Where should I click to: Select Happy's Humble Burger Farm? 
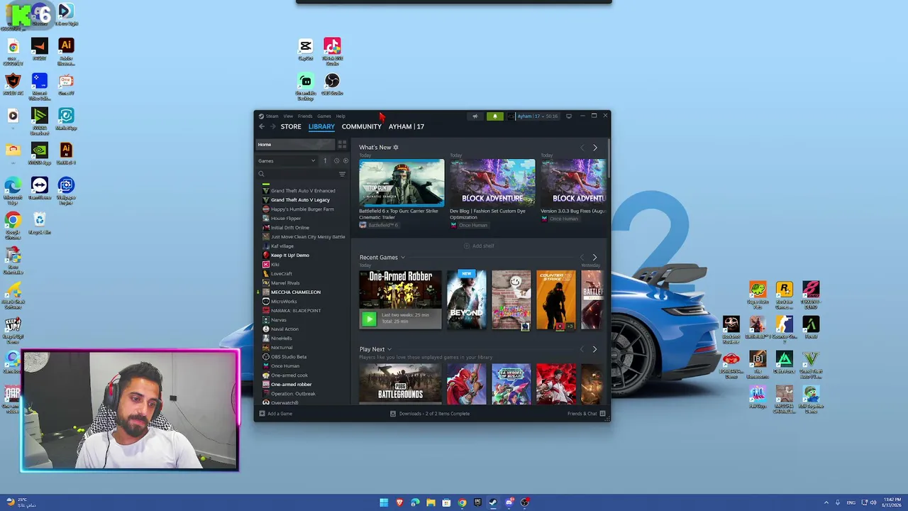pyautogui.click(x=302, y=209)
